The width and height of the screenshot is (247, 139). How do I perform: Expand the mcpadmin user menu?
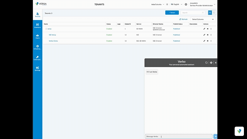203,4
